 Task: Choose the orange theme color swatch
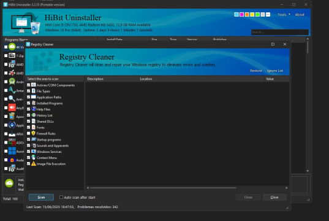pyautogui.click(x=247, y=15)
